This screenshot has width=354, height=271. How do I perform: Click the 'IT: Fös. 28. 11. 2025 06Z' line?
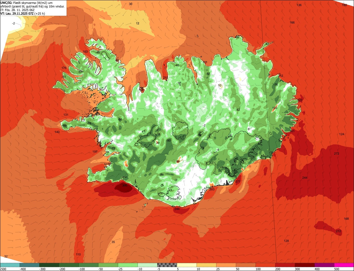tap(17, 10)
